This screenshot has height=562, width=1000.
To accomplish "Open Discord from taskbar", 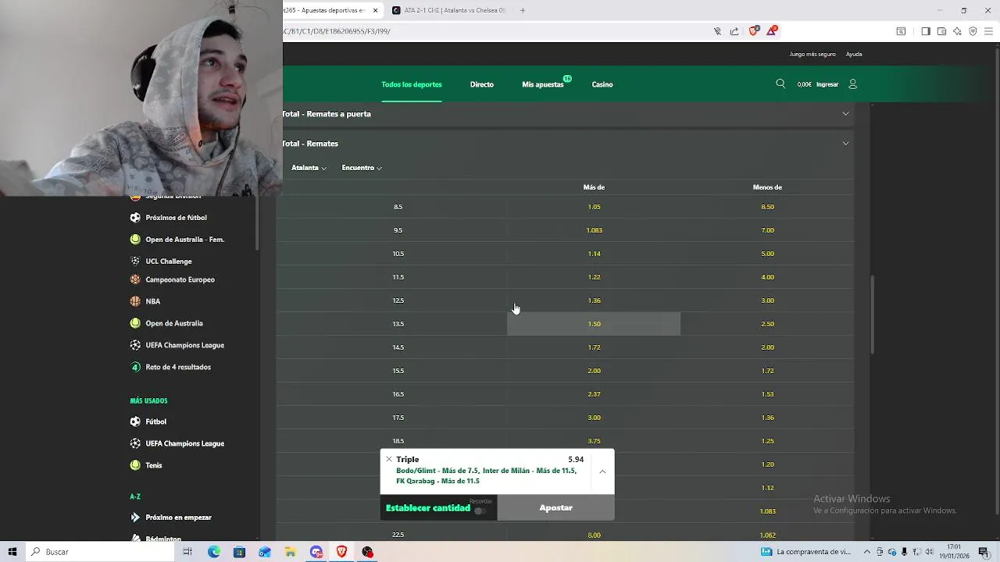I will pos(316,552).
